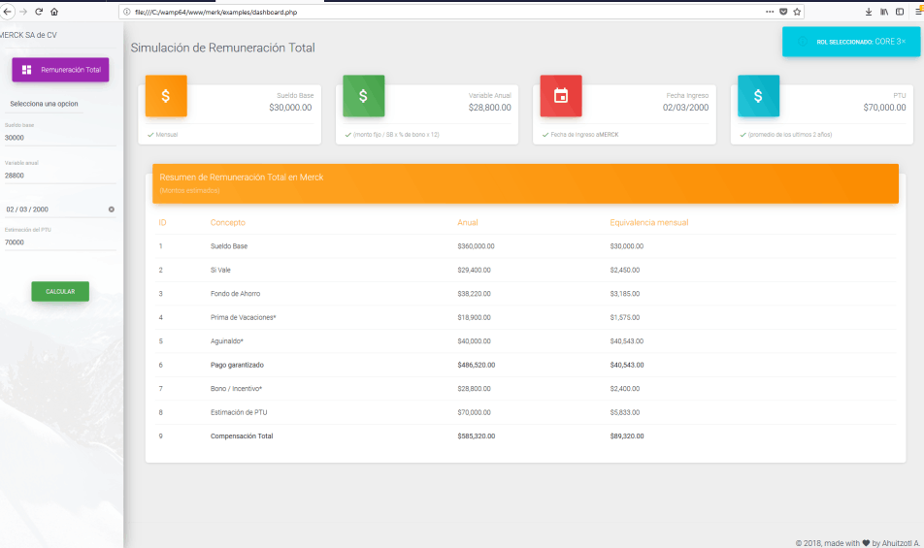Clear the date field with the x icon
Image resolution: width=924 pixels, height=548 pixels.
(111, 210)
